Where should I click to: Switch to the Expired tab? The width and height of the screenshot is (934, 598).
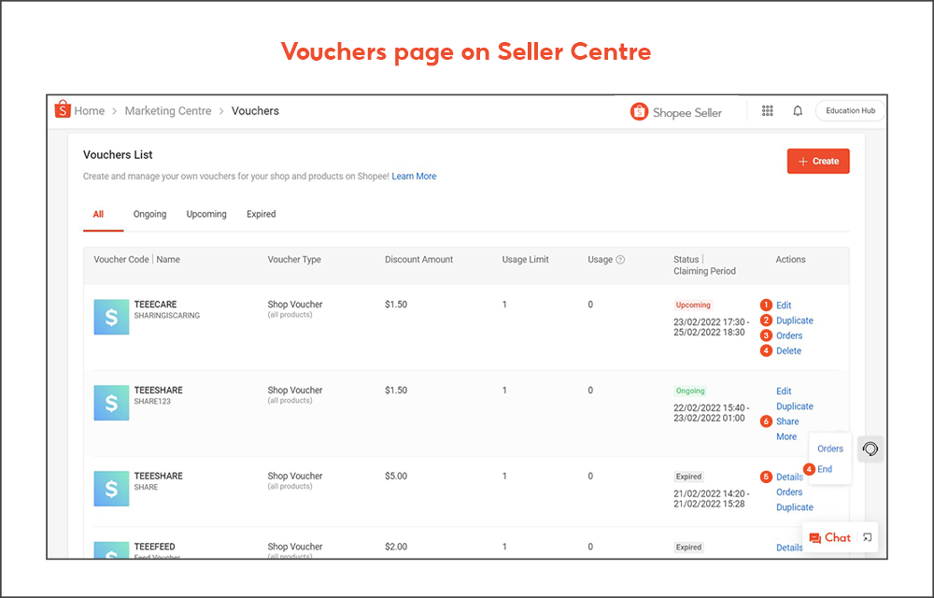point(261,214)
